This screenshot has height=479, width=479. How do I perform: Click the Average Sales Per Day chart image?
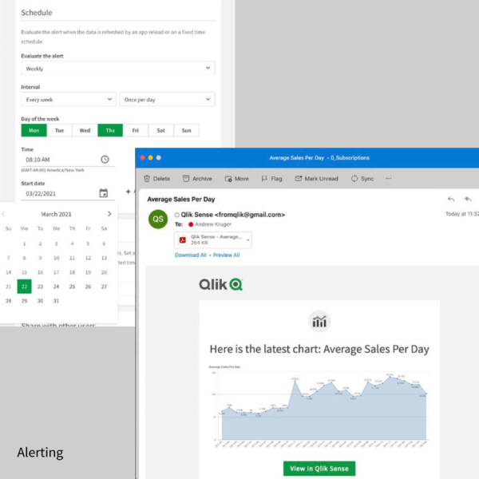pos(319,406)
